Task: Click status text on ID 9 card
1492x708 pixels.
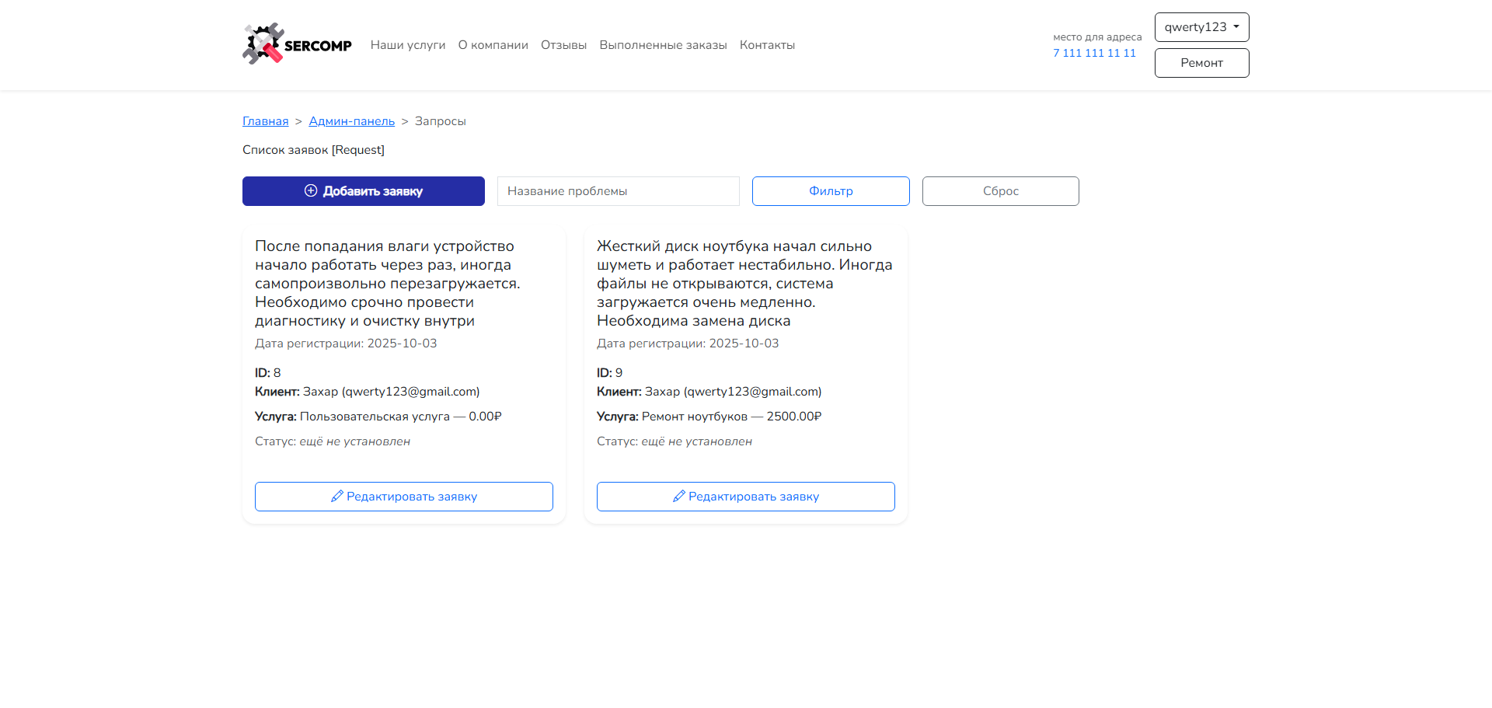Action: 675,441
